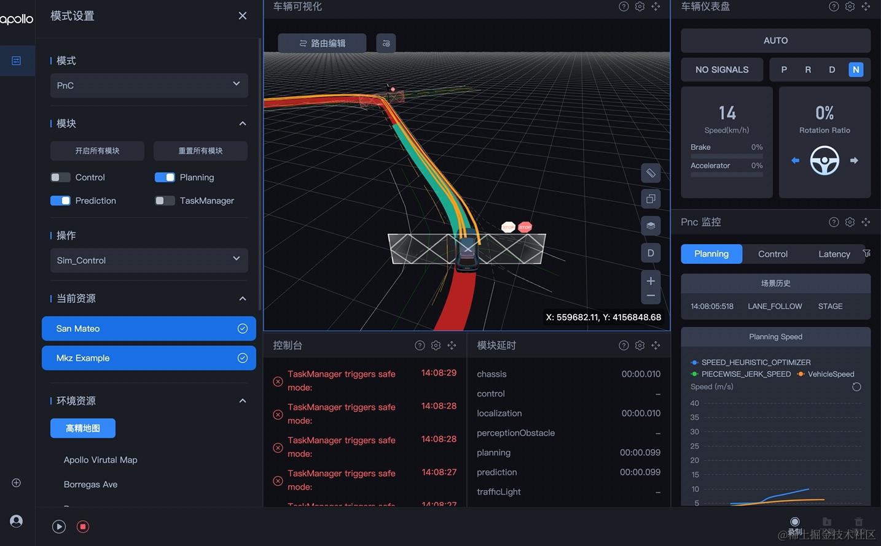The height and width of the screenshot is (546, 881).
Task: Toggle the TaskManager module switch
Action: click(x=165, y=201)
